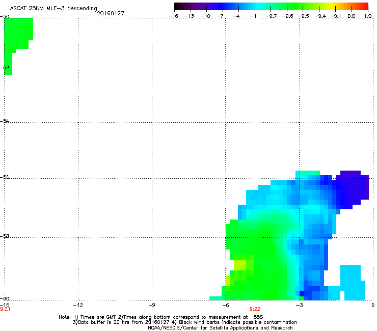The height and width of the screenshot is (331, 377).
Task: Click the note line "3)Data buffer is 22 hrs"
Action: pyautogui.click(x=184, y=322)
